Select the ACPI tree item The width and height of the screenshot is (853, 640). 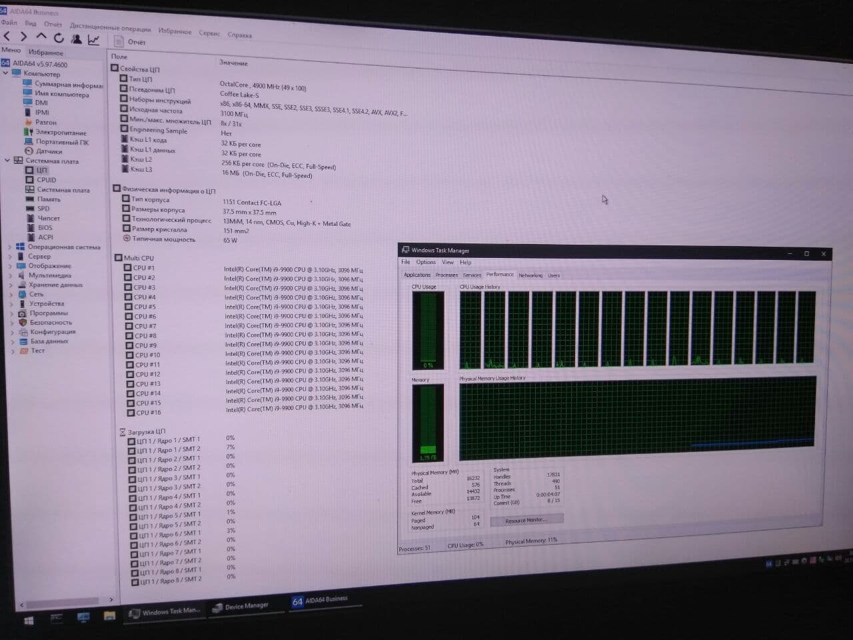[x=46, y=237]
